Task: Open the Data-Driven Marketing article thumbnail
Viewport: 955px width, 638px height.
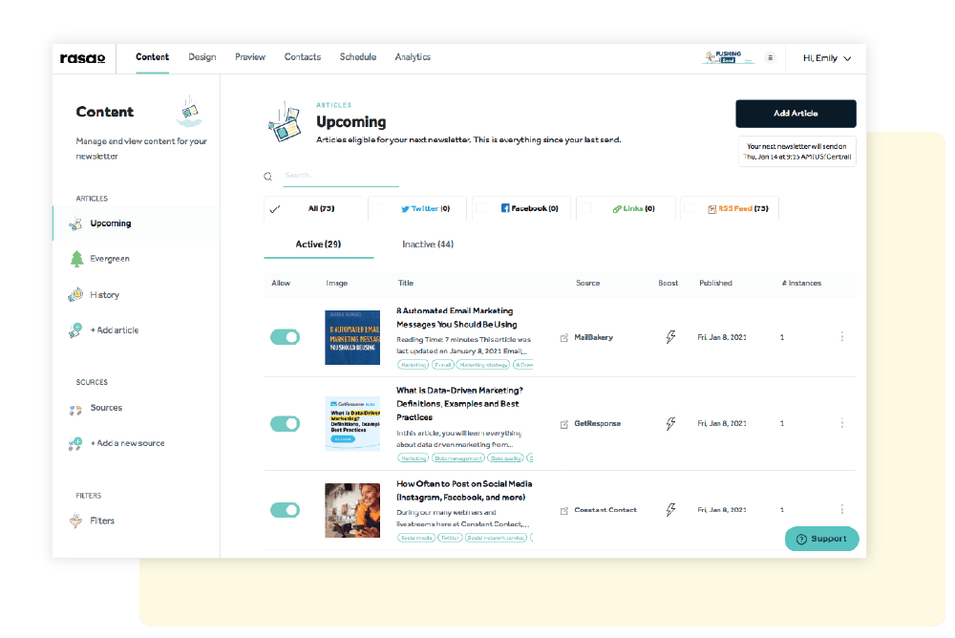Action: click(352, 423)
